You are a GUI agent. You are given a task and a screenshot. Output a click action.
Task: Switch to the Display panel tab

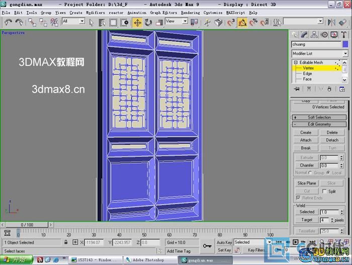point(334,35)
